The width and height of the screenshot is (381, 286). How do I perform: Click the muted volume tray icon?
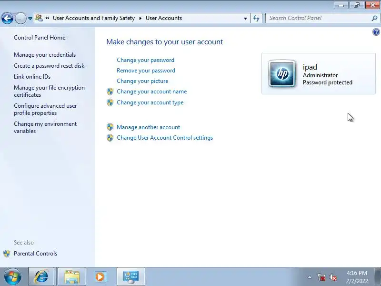pyautogui.click(x=332, y=277)
